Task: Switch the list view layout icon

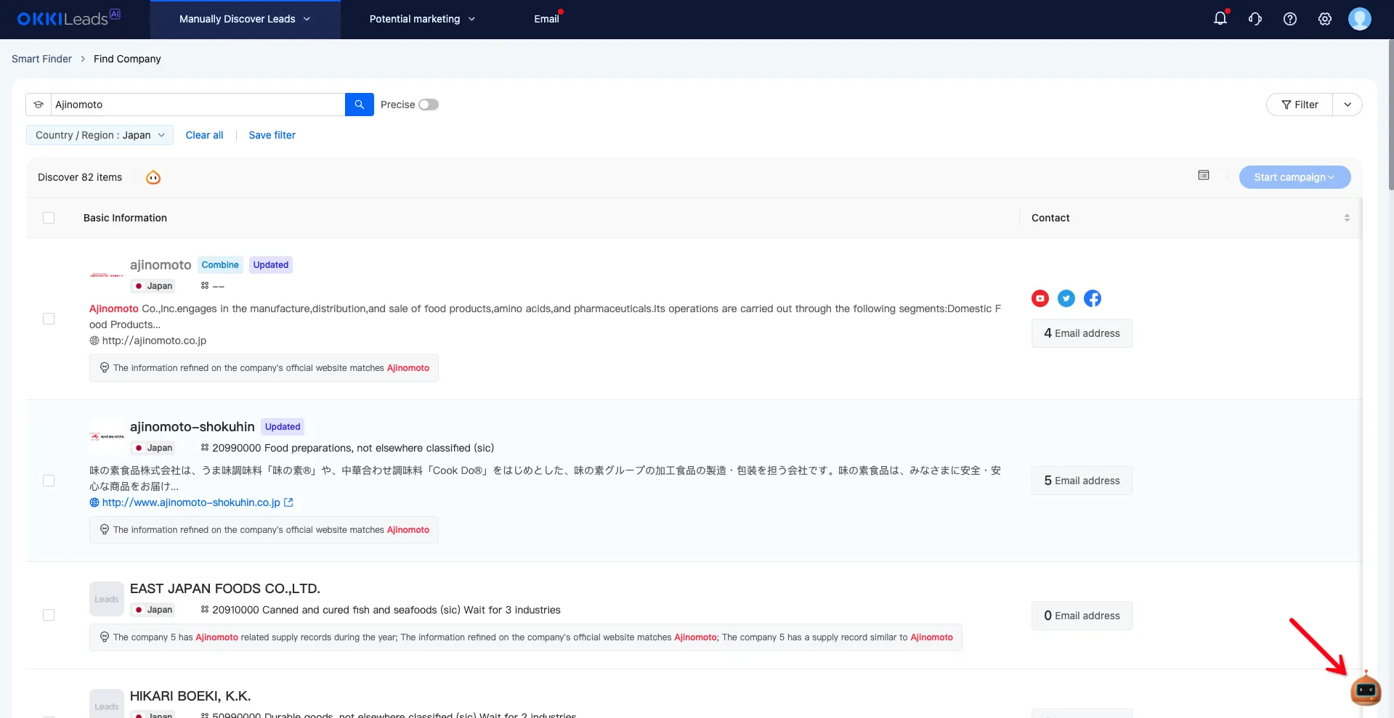Action: 1204,176
